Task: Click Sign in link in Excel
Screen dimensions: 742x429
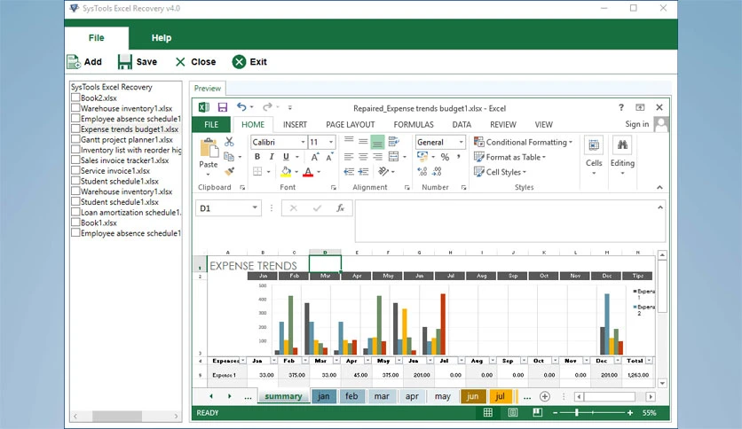Action: tap(637, 124)
